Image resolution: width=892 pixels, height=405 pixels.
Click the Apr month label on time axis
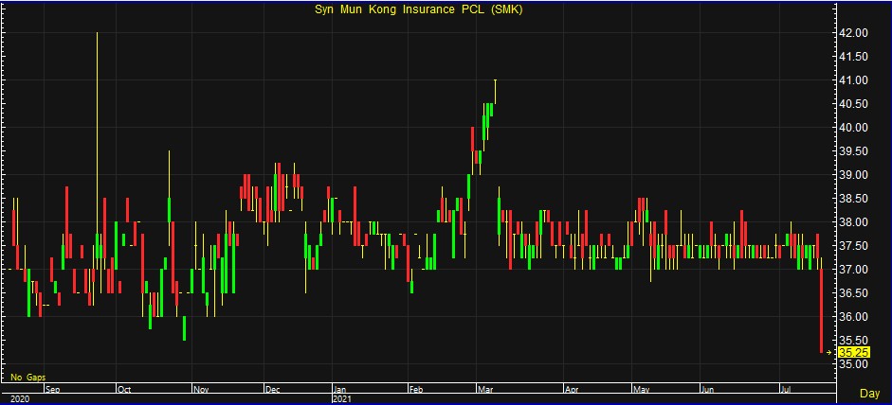point(572,390)
